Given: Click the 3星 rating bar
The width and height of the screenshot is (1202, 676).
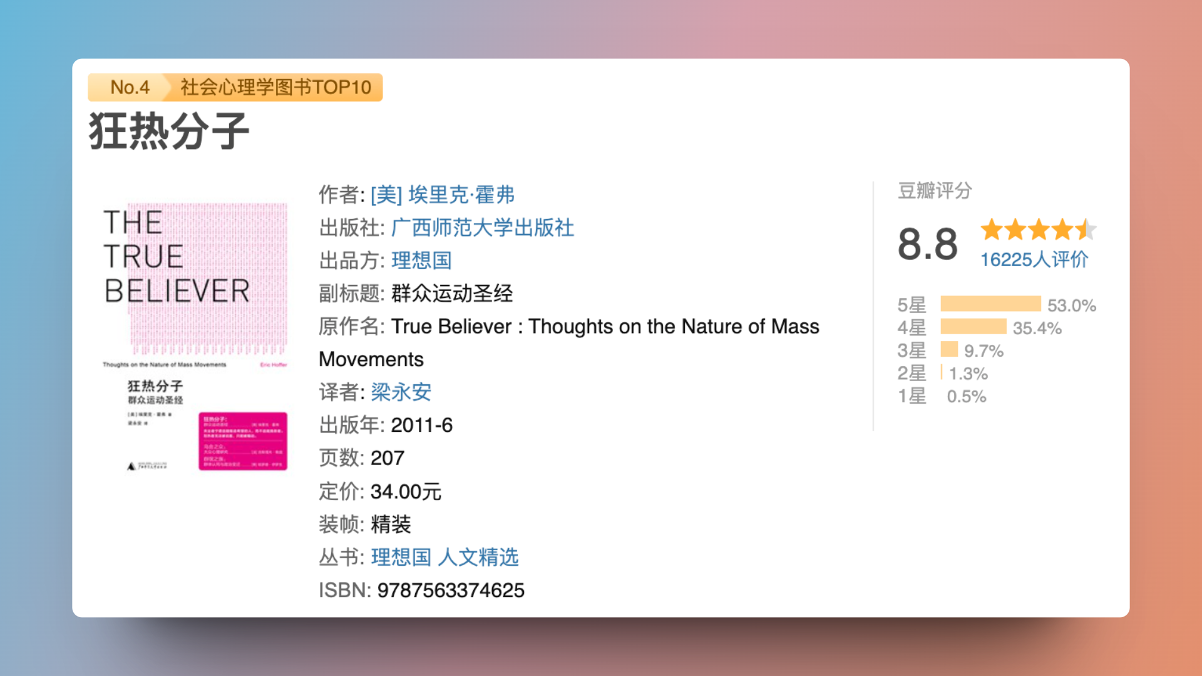Looking at the screenshot, I should 949,349.
